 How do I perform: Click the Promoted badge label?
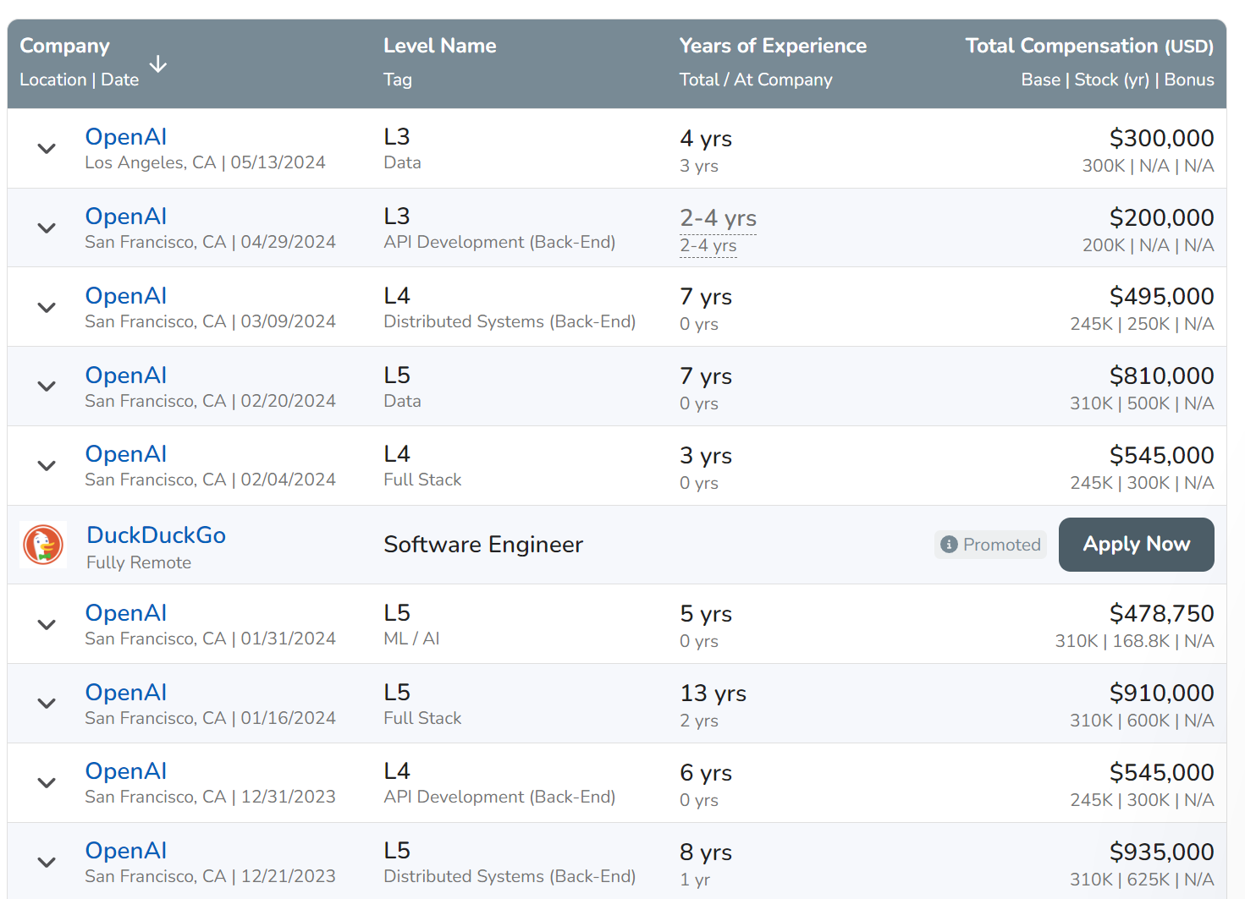990,545
